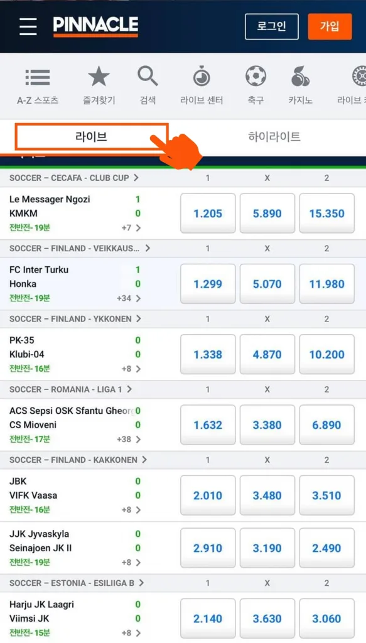Click the Pinnacle logo
This screenshot has height=643, width=366.
click(x=95, y=26)
